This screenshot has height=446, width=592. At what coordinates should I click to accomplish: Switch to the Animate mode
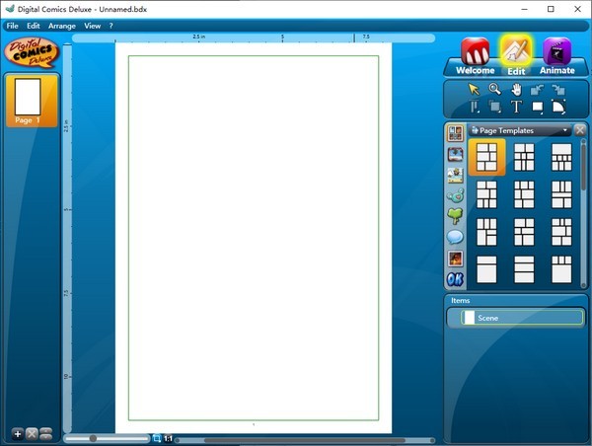pyautogui.click(x=556, y=56)
